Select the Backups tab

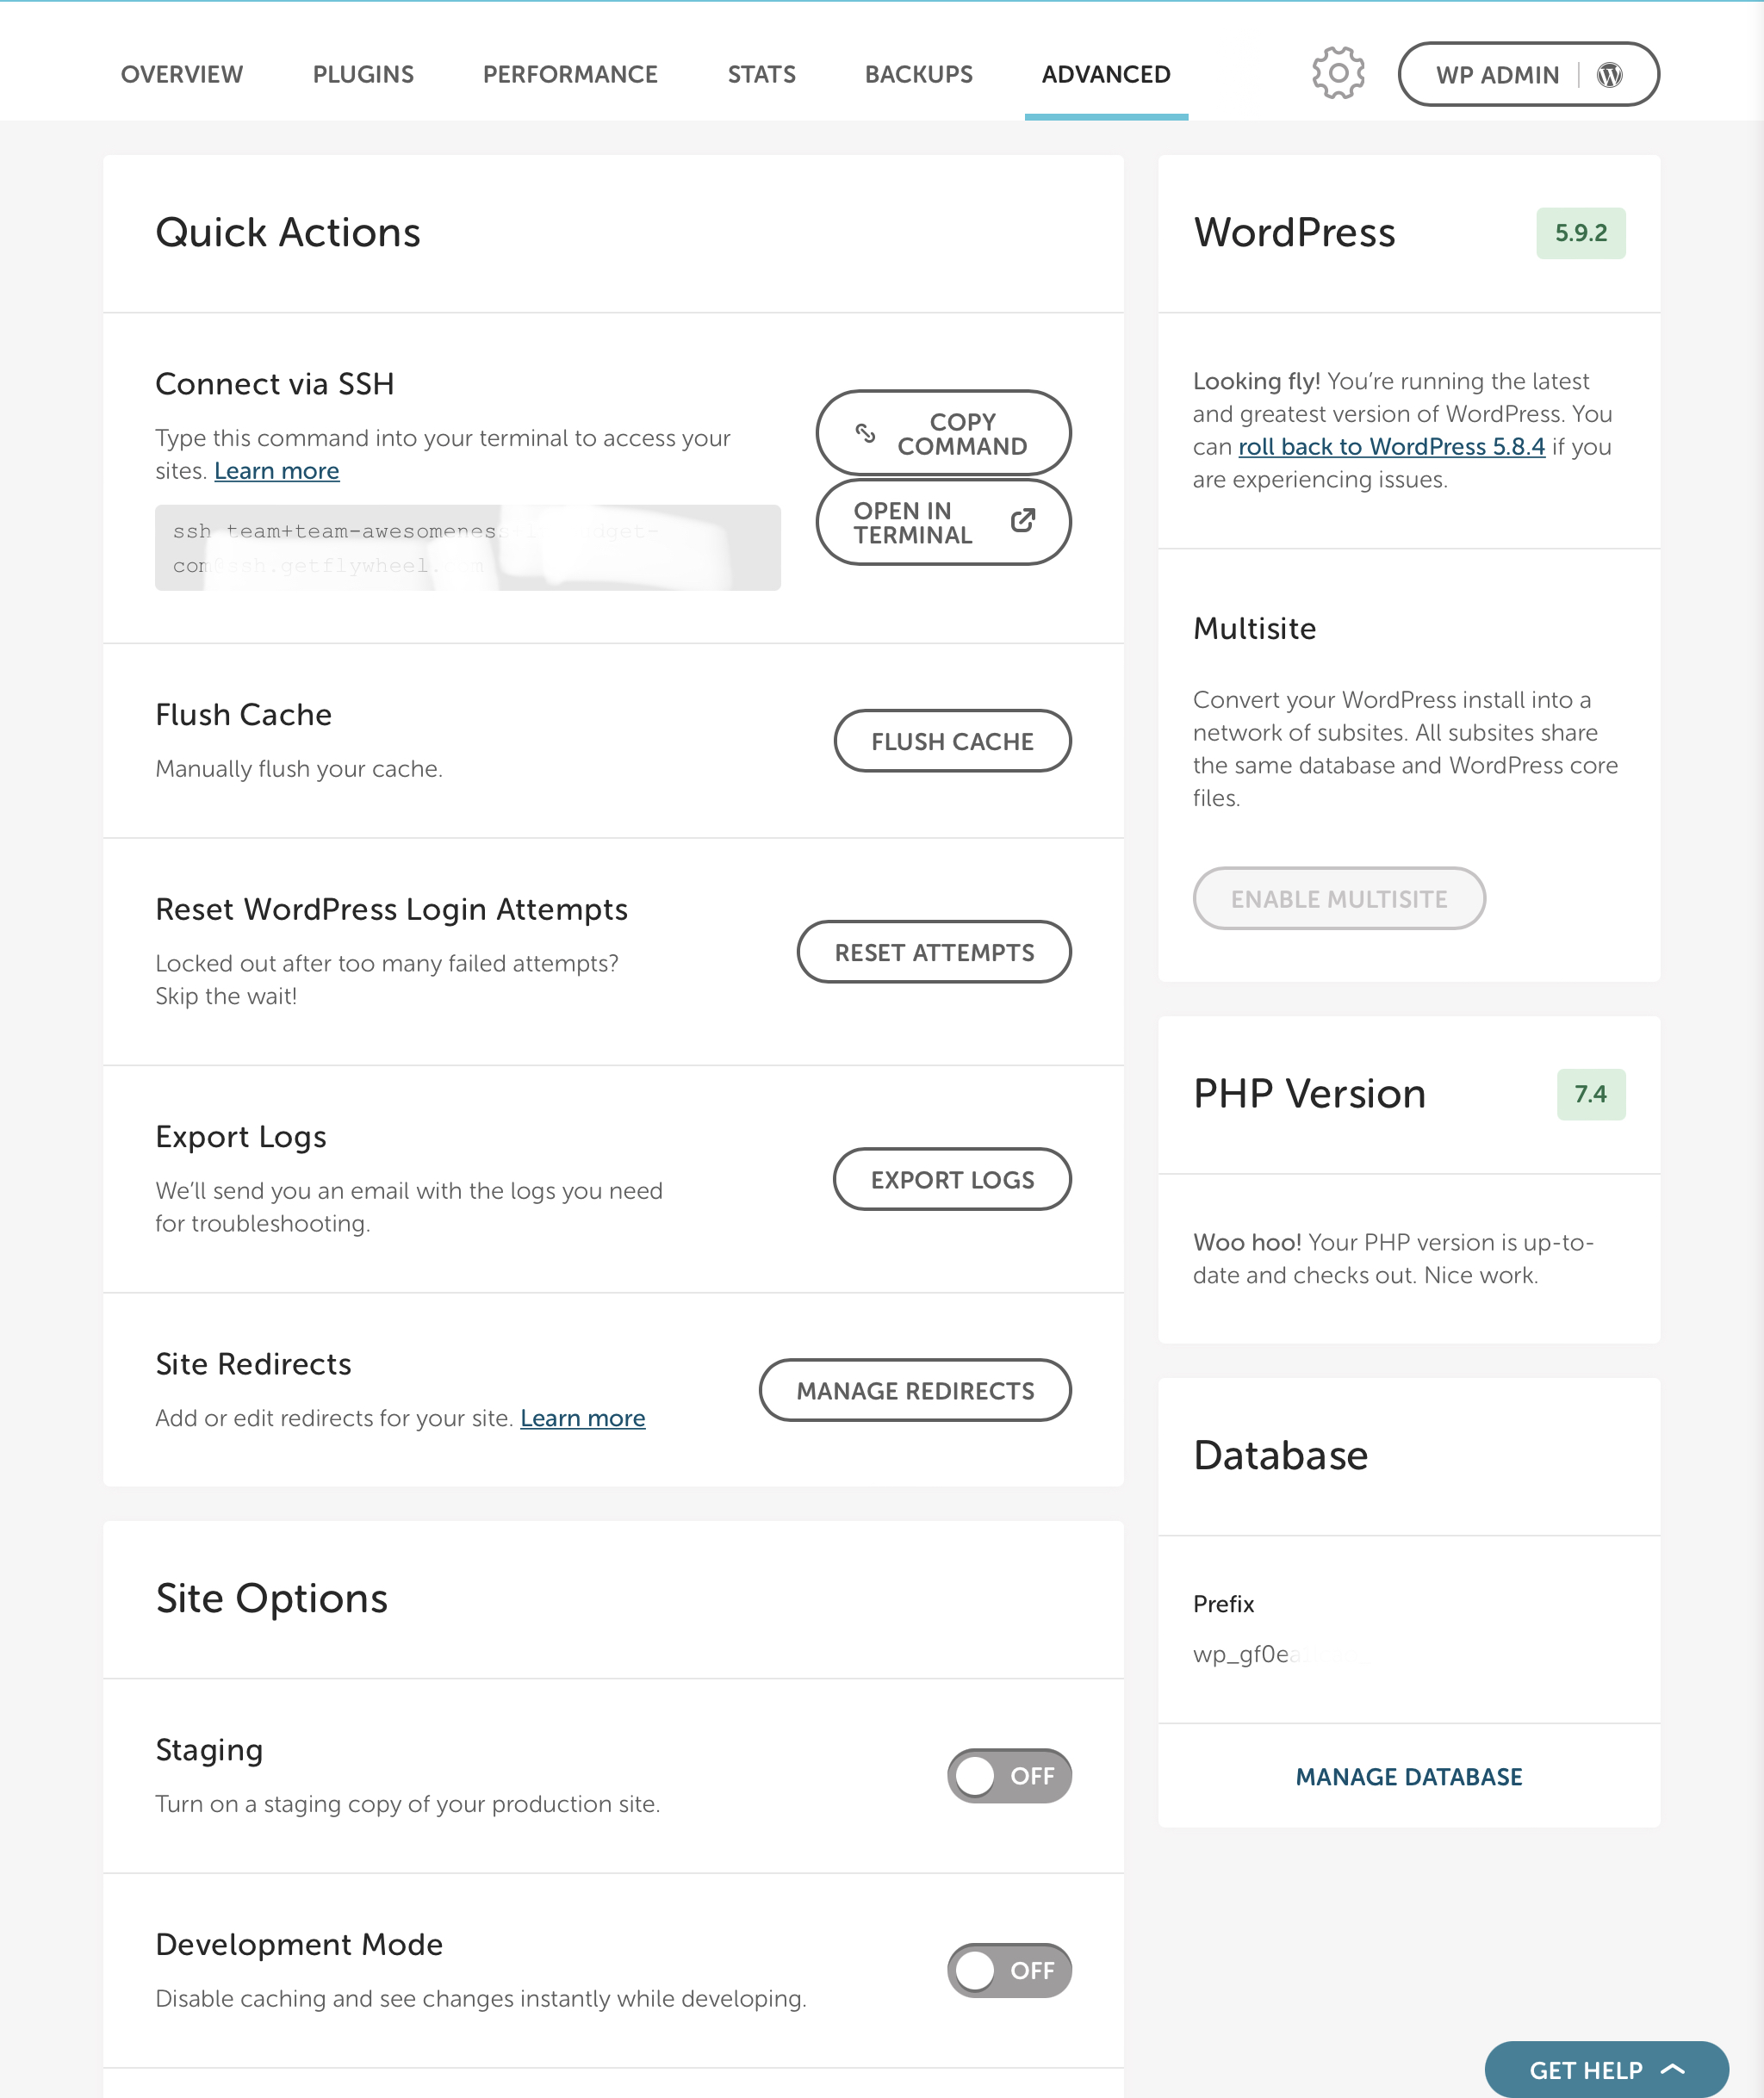click(918, 75)
